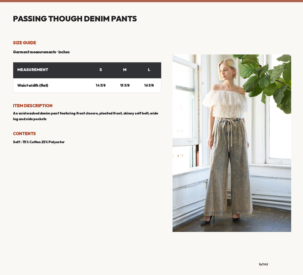303x275 pixels.
Task: Select the M size column header
Action: click(x=125, y=70)
